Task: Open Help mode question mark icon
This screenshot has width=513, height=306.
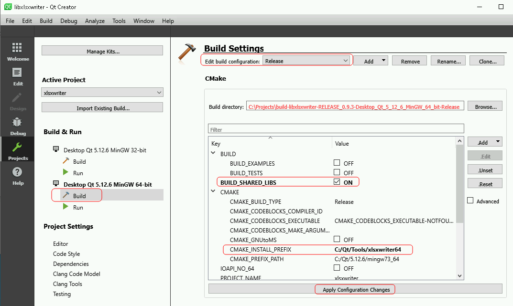Action: [17, 172]
